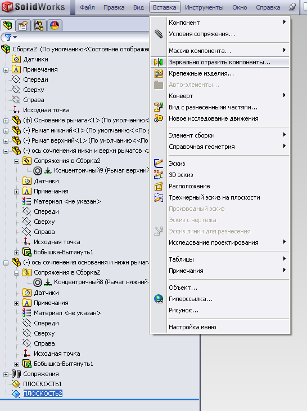Click the Исходная точка origin icon at top level
307x411 pixels.
tap(16, 110)
